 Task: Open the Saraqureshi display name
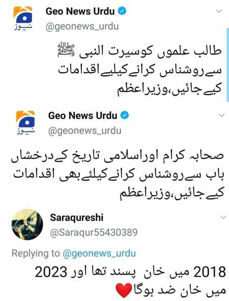(x=77, y=217)
